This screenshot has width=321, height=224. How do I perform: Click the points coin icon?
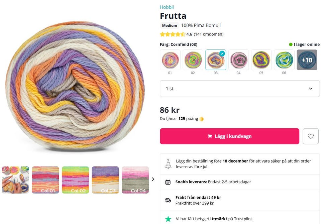pos(201,119)
